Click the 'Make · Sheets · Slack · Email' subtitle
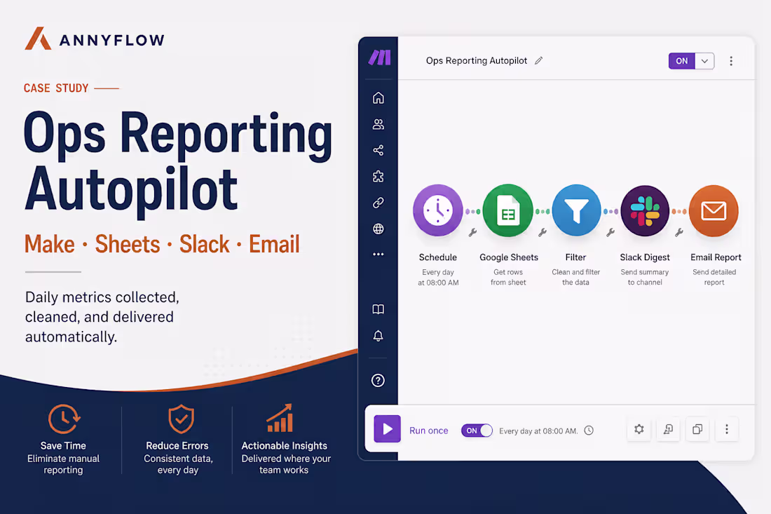This screenshot has height=514, width=771. tap(162, 244)
